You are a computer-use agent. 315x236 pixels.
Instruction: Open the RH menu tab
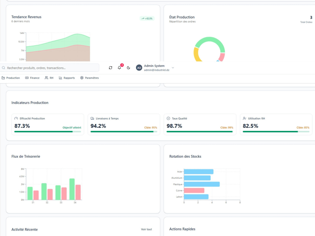(49, 78)
